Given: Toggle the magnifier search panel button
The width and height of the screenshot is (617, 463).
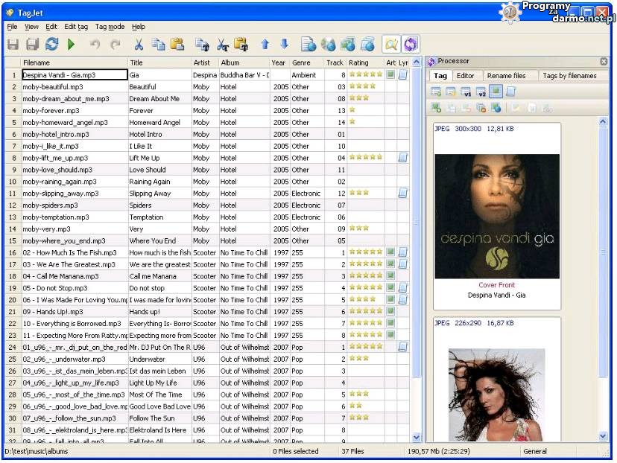Looking at the screenshot, I should [390, 45].
